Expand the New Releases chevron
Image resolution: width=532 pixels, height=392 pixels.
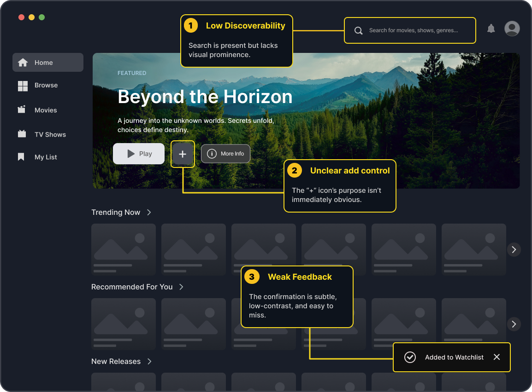(x=149, y=362)
